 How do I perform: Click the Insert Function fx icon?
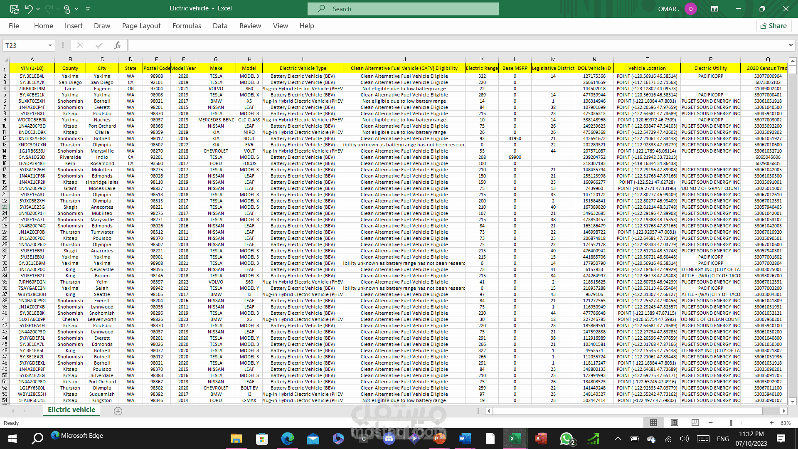pos(117,45)
